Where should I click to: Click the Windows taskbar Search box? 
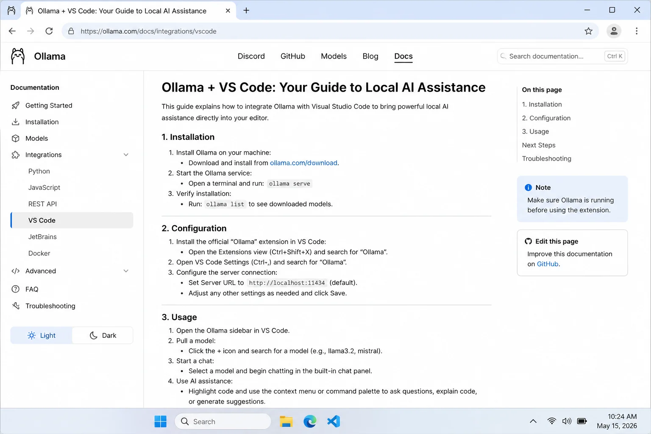point(223,421)
